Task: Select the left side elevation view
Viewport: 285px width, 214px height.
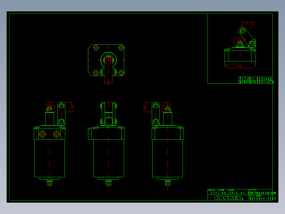Action: 54,145
